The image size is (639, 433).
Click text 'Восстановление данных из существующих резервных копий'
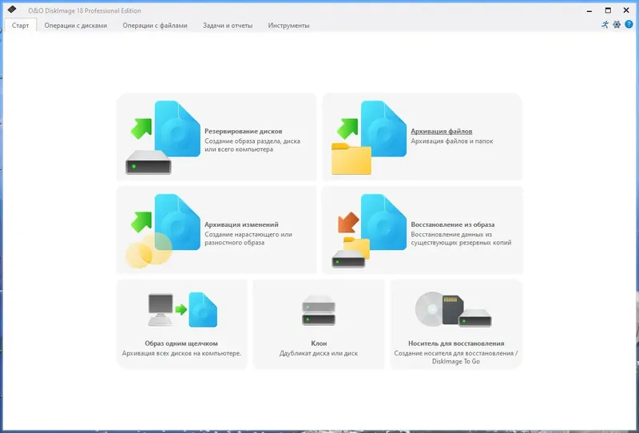[461, 239]
